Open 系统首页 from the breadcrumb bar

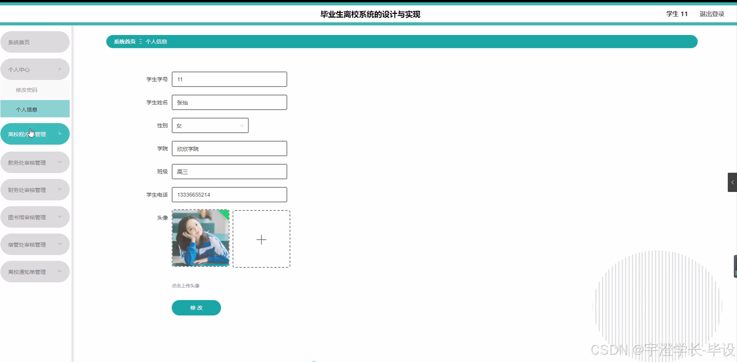coord(125,41)
